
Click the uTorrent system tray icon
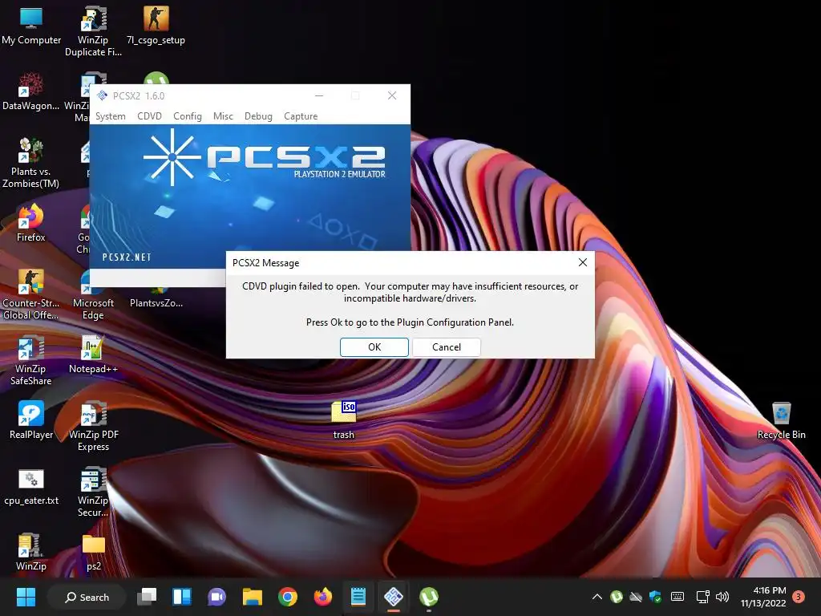click(617, 597)
